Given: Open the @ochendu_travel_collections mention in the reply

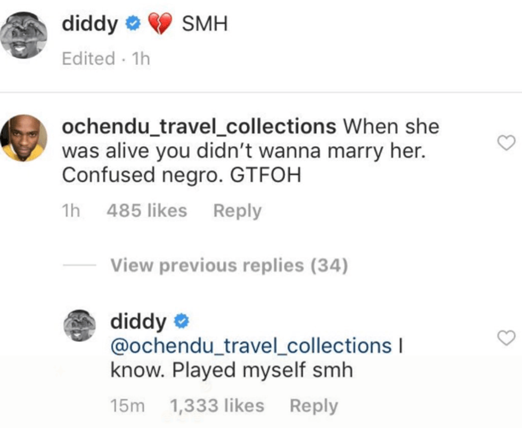Looking at the screenshot, I should pyautogui.click(x=251, y=345).
